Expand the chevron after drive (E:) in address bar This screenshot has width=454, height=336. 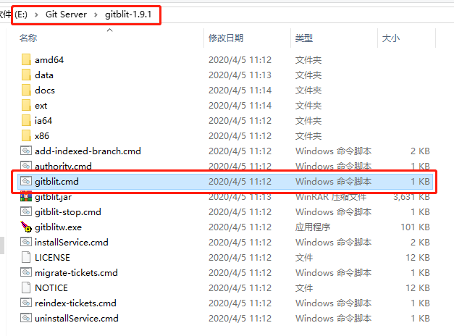coord(36,14)
